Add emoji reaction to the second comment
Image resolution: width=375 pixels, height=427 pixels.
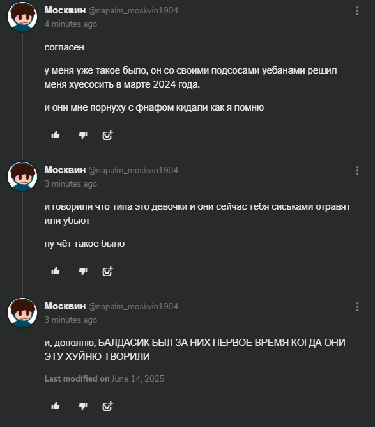click(107, 271)
